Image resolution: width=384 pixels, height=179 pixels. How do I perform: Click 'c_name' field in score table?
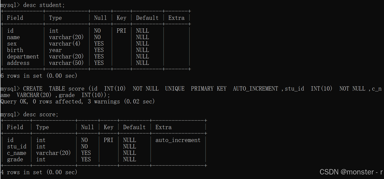click(17, 153)
